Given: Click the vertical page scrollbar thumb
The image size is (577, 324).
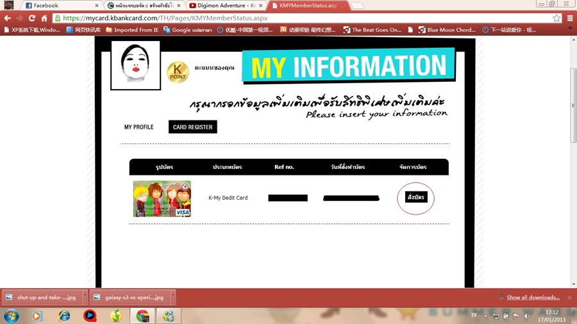Looking at the screenshot, I should pos(573,106).
